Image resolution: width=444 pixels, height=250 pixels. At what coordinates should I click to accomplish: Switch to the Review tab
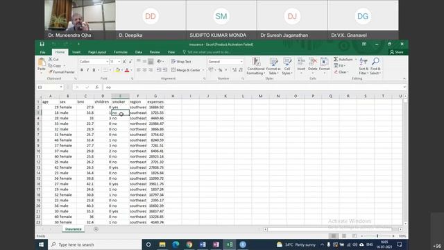pyautogui.click(x=155, y=52)
